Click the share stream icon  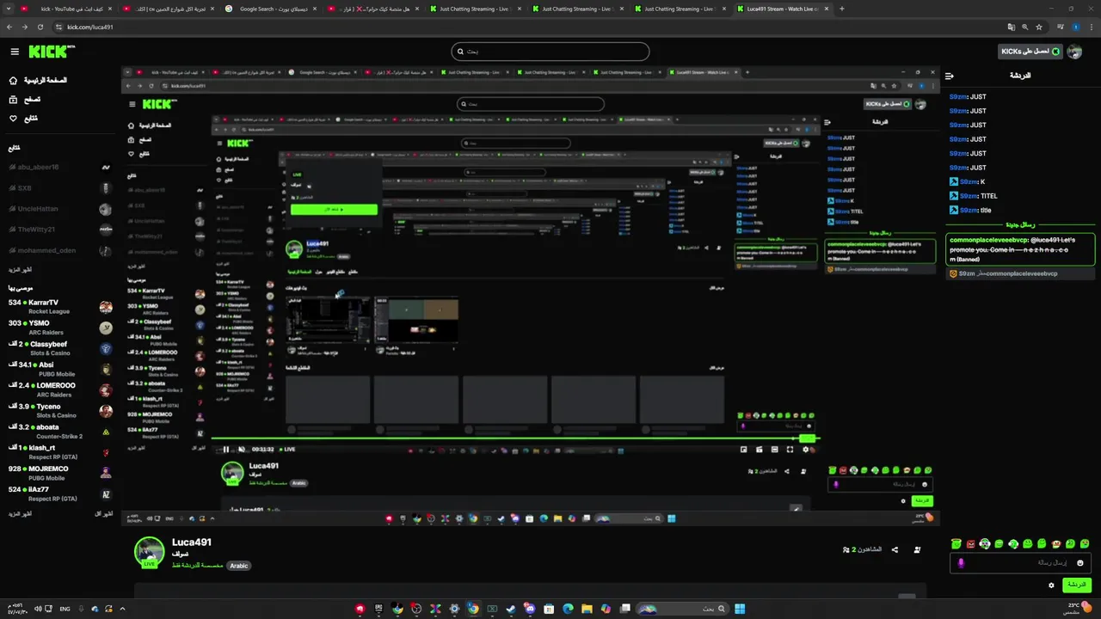point(895,549)
